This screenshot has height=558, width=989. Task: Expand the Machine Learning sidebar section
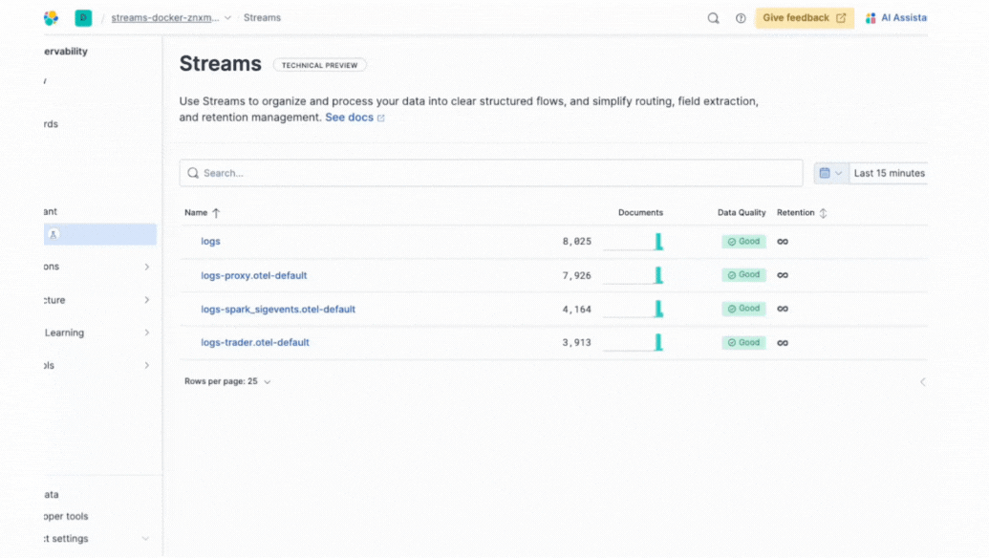pyautogui.click(x=146, y=333)
